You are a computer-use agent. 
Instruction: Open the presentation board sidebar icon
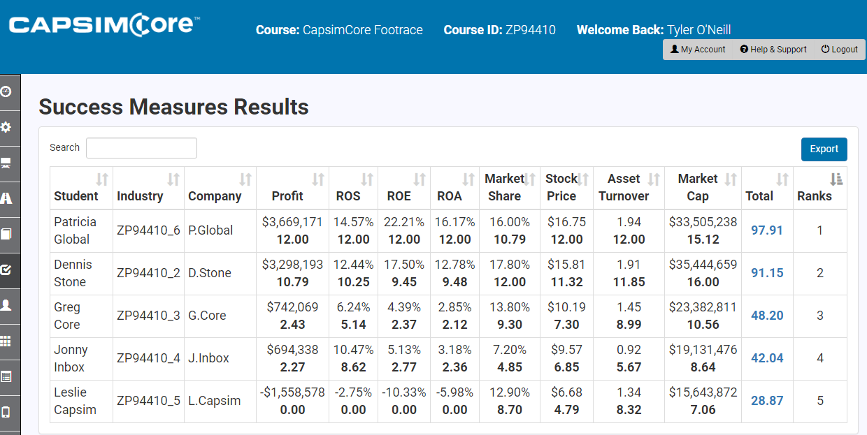coord(6,163)
